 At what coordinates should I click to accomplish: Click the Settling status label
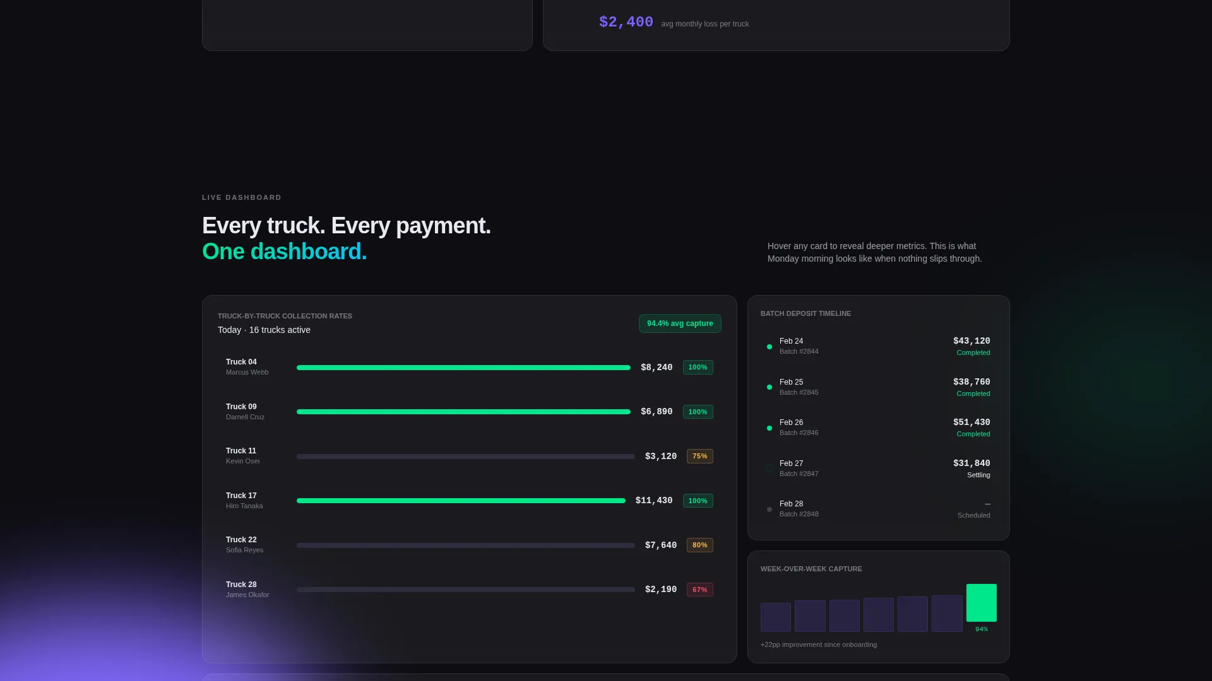(x=978, y=475)
